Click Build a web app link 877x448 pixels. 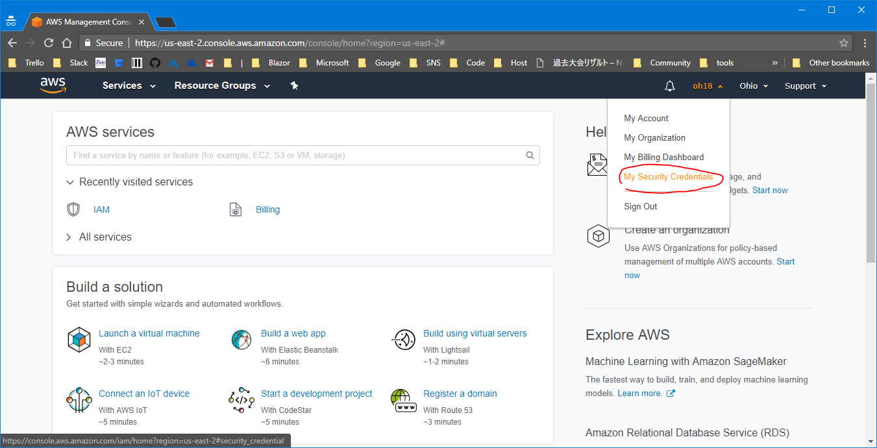click(x=293, y=333)
